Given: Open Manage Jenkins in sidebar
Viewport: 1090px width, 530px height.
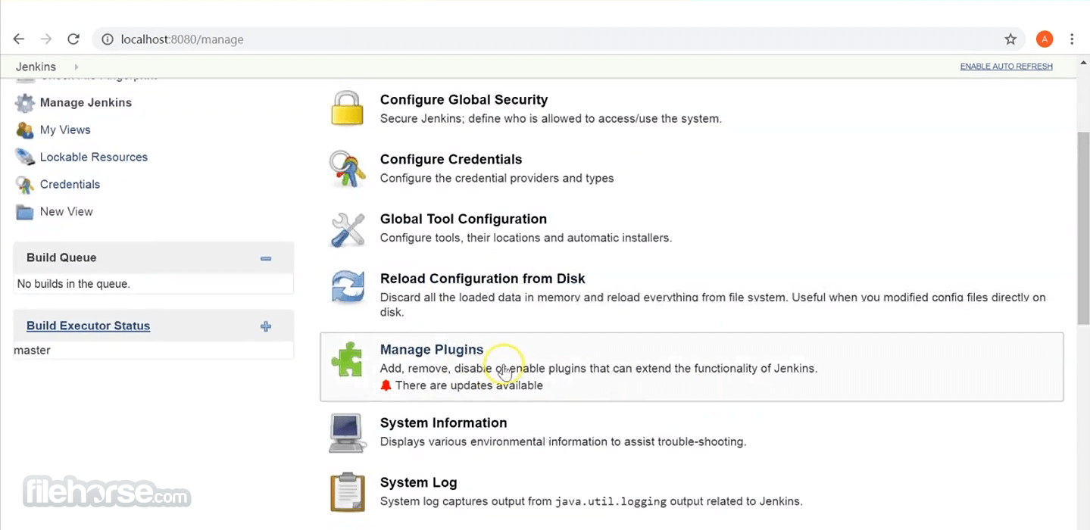Looking at the screenshot, I should click(x=86, y=103).
